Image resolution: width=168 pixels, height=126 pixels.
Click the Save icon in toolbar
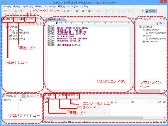(x=12, y=11)
